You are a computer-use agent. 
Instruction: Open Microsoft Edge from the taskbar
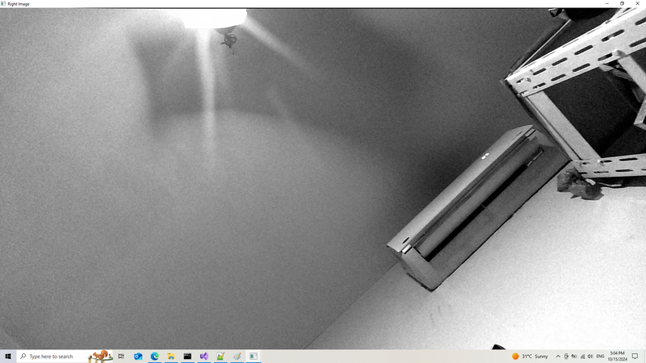point(154,356)
